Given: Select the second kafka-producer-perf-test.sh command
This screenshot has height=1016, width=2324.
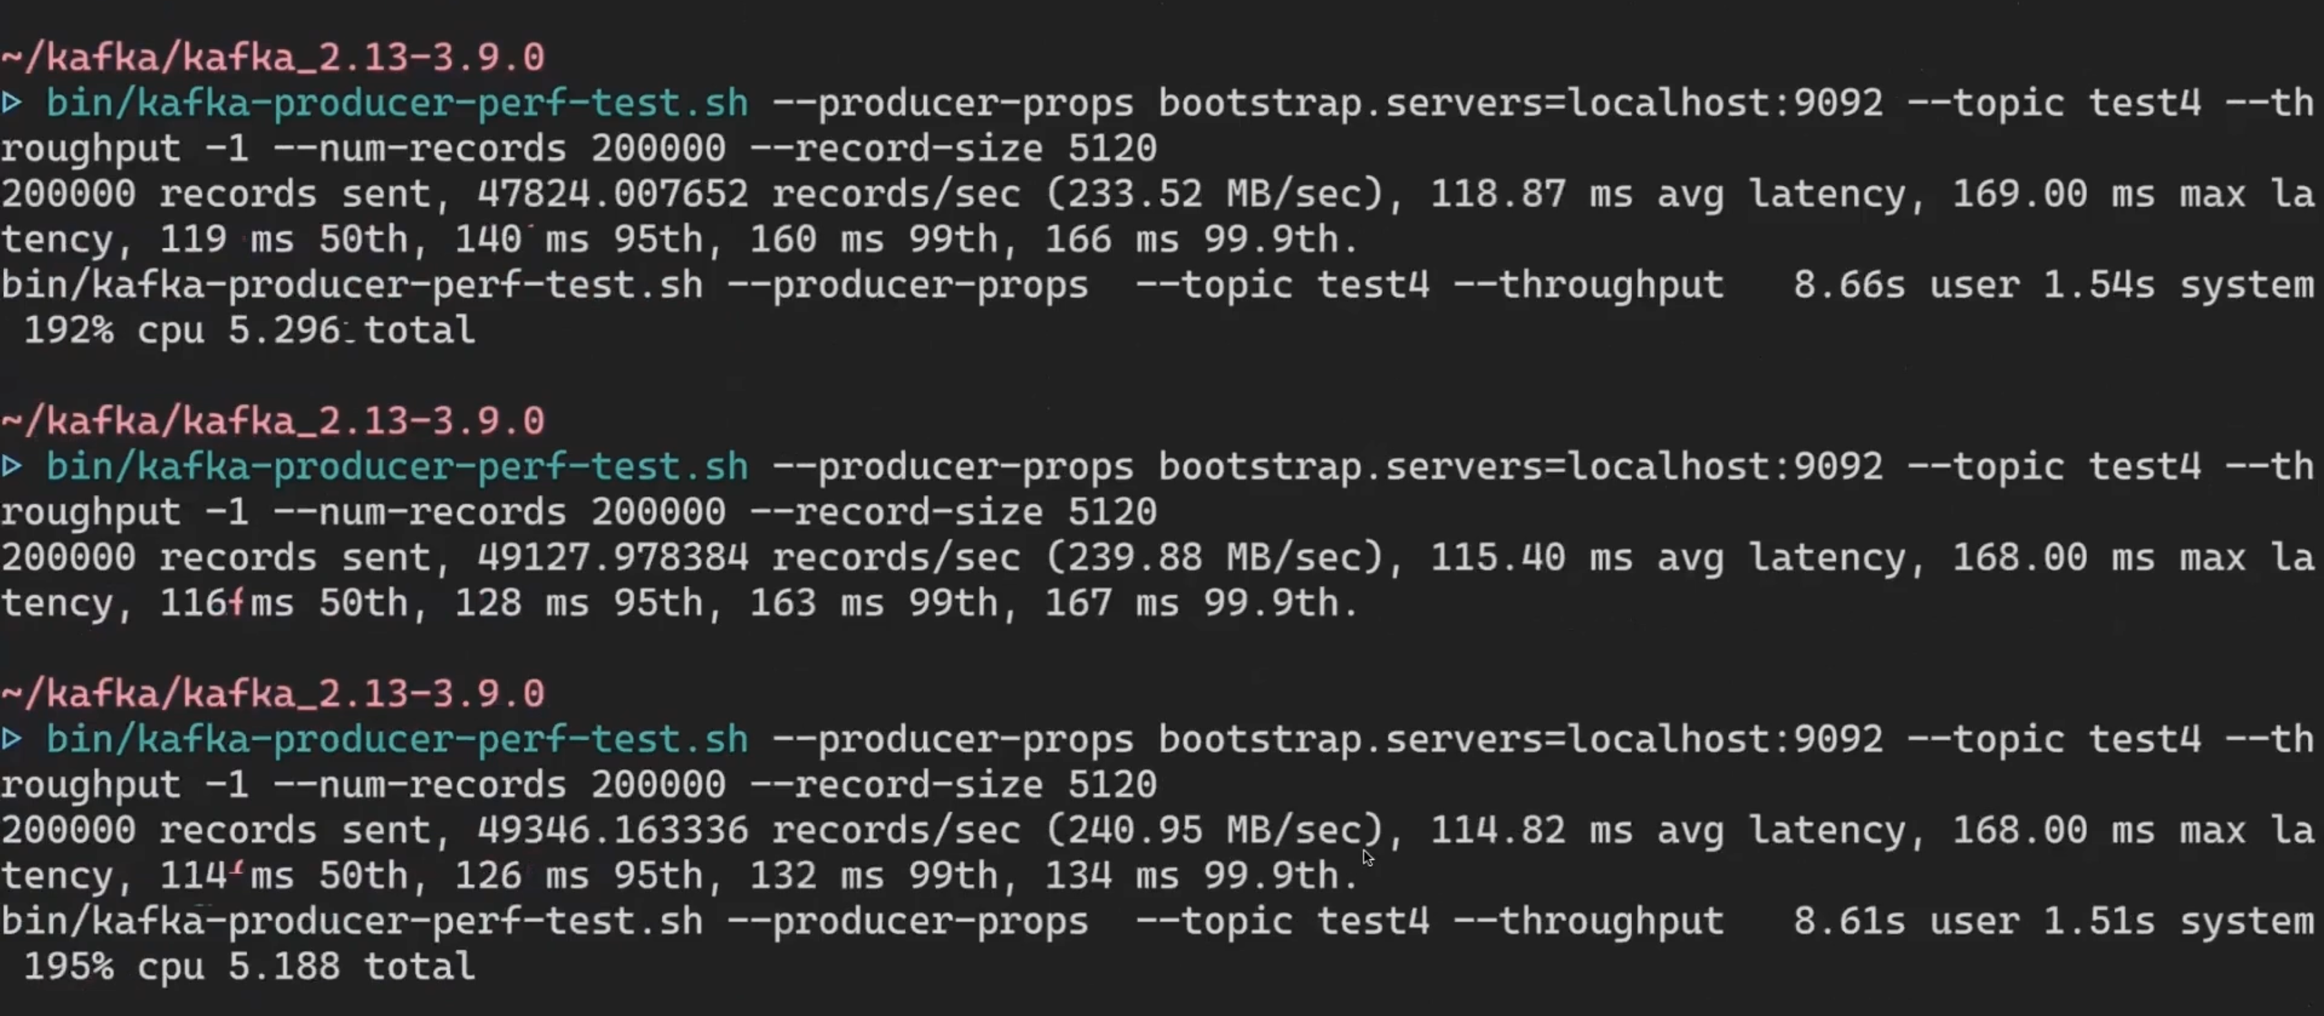Looking at the screenshot, I should tap(397, 465).
